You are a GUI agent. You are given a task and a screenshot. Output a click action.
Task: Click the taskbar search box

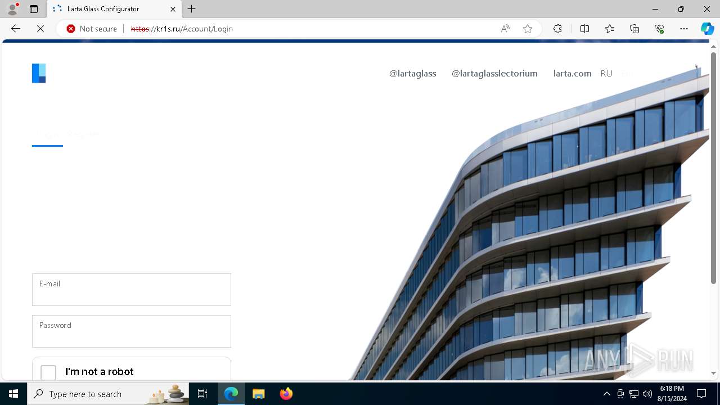109,394
